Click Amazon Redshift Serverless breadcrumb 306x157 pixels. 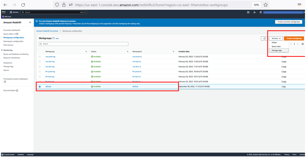pos(47,31)
